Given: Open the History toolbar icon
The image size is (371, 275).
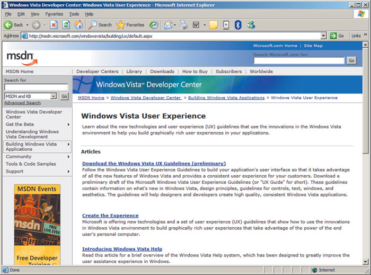Looking at the screenshot, I should click(154, 25).
